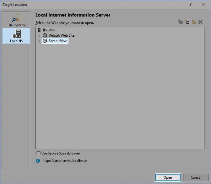Click the Help question mark button
The width and height of the screenshot is (211, 184).
(x=191, y=5)
